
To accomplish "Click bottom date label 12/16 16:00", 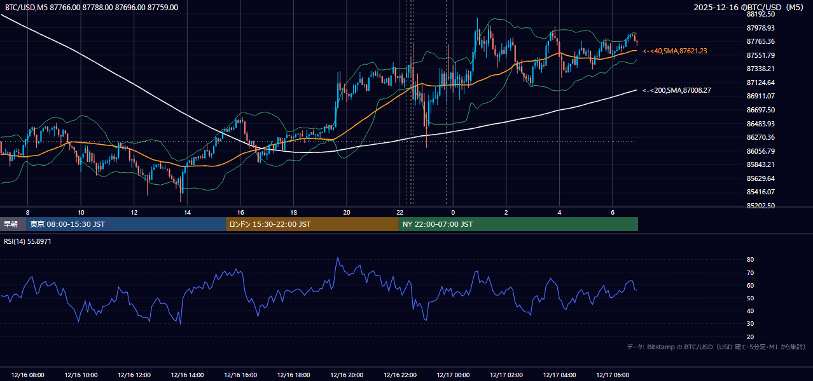I will pos(240,375).
